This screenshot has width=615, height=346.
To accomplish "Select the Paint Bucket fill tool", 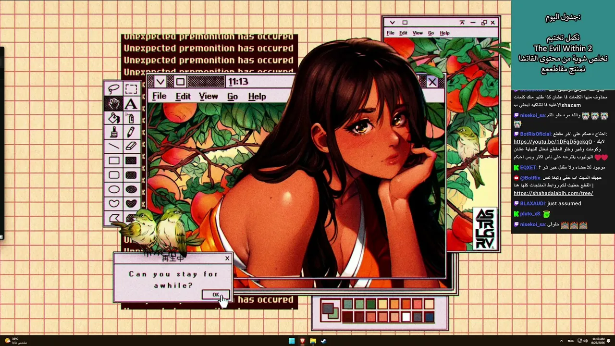I will click(114, 118).
